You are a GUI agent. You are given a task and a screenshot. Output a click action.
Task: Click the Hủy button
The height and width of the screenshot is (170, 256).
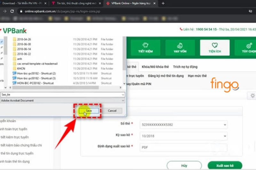click(184, 166)
